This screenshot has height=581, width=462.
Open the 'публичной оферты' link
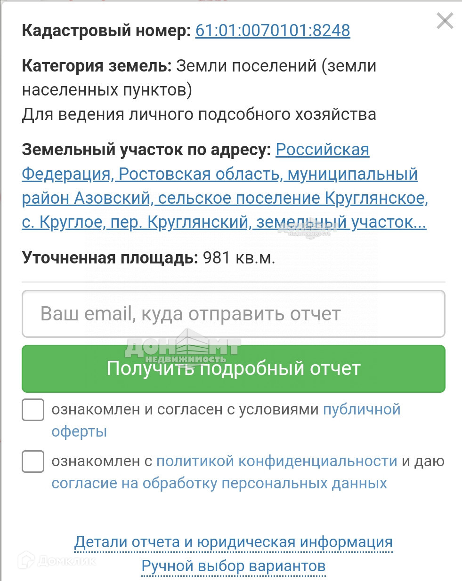click(361, 409)
